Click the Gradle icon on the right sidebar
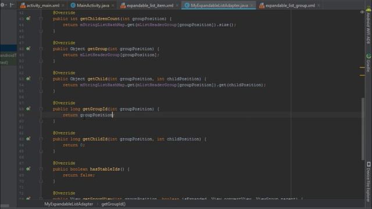372x209 pixels. (369, 56)
